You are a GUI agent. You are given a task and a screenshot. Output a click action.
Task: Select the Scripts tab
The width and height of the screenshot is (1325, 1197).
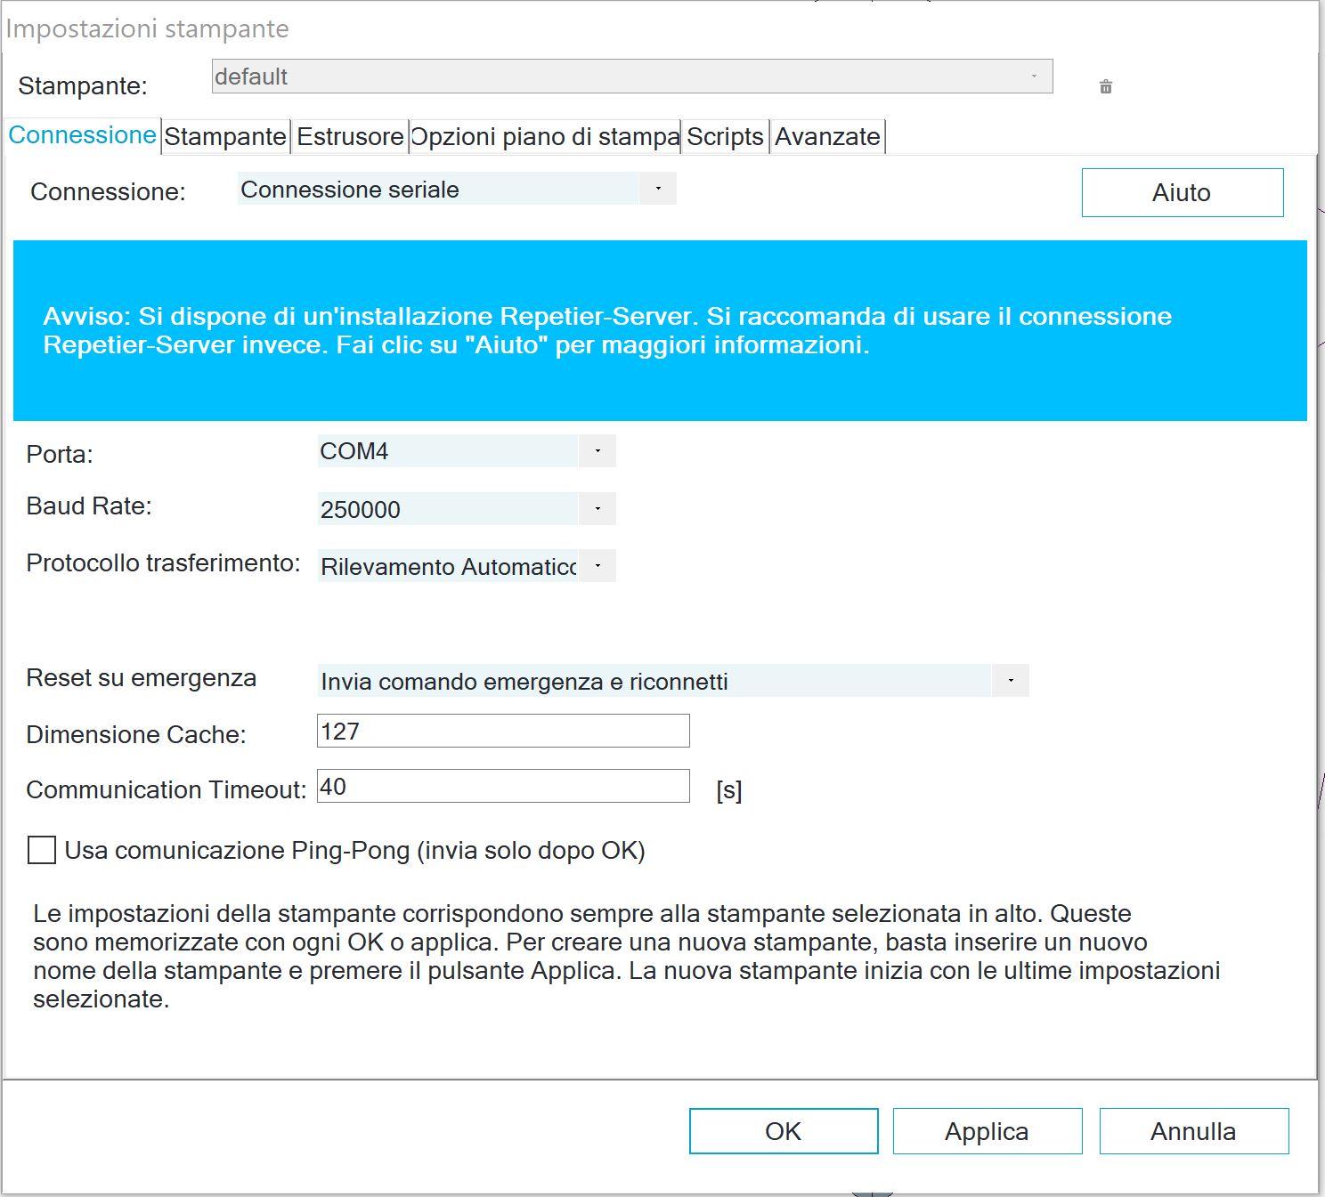[x=725, y=136]
